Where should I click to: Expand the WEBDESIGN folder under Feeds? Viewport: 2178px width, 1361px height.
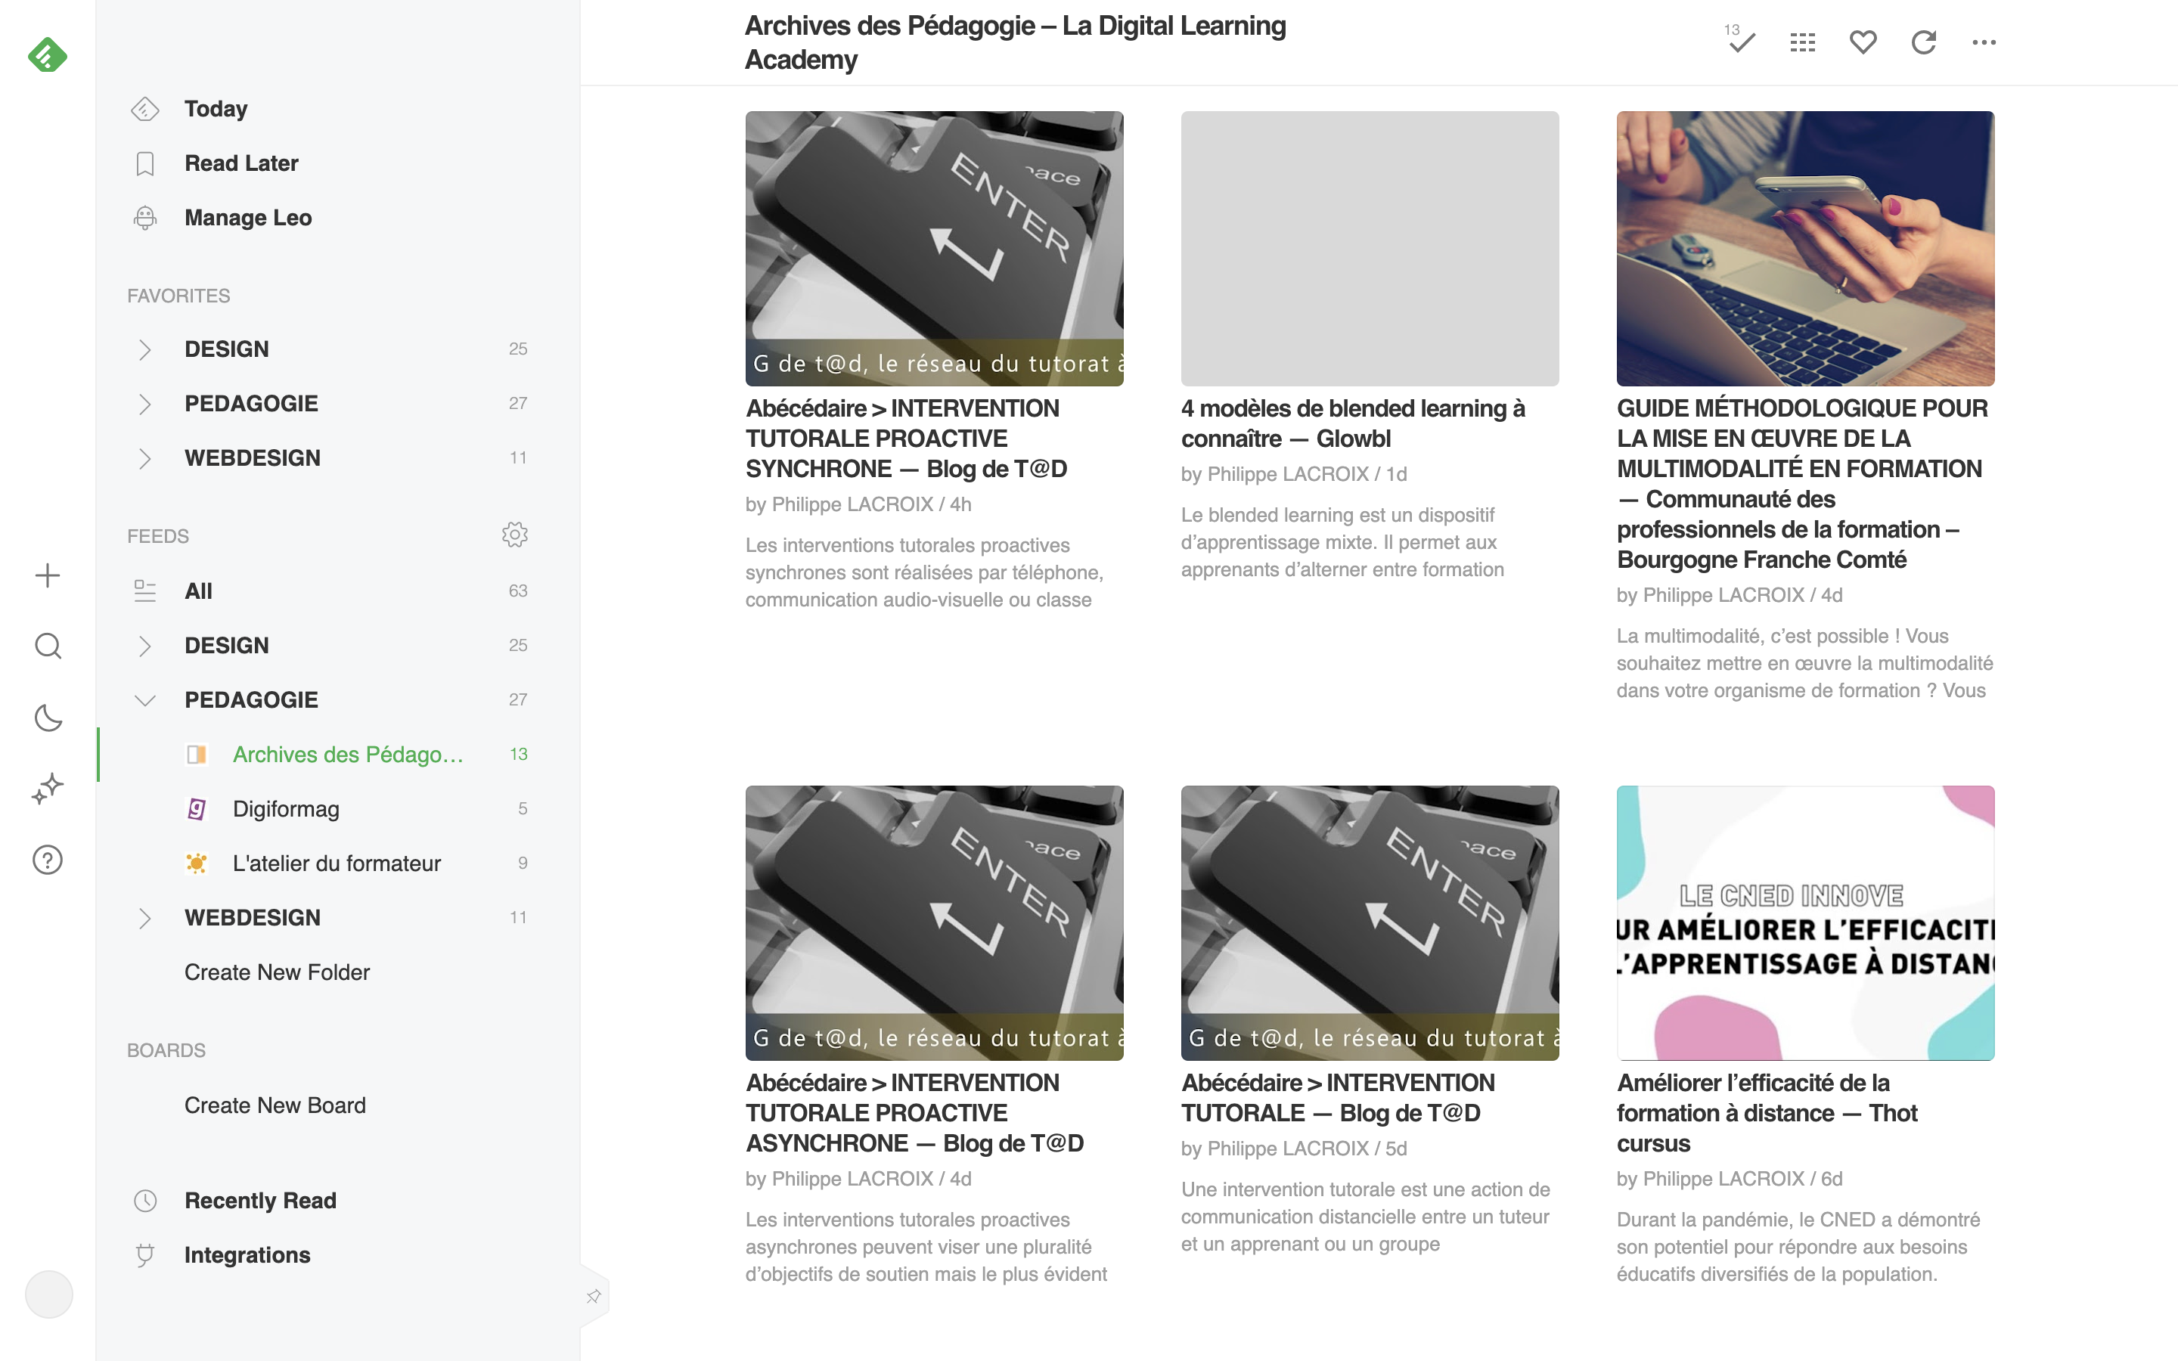coord(144,917)
